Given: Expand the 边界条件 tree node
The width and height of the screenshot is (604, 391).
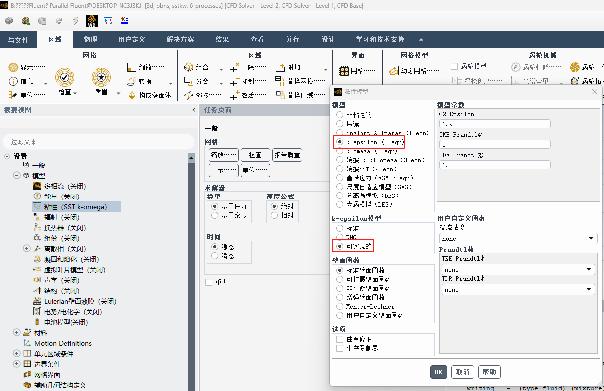Looking at the screenshot, I should click(17, 364).
